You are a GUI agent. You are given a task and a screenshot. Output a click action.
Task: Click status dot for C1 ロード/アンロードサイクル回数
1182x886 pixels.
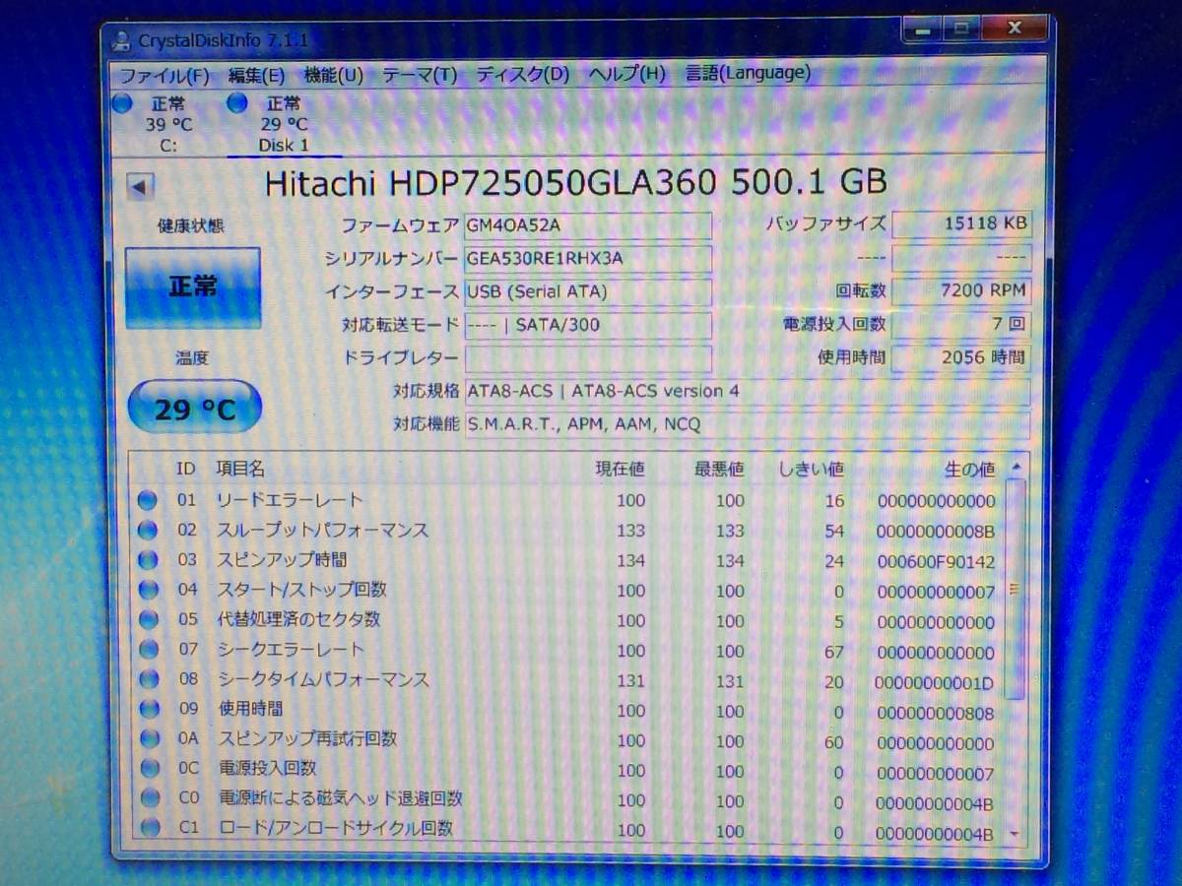[150, 828]
